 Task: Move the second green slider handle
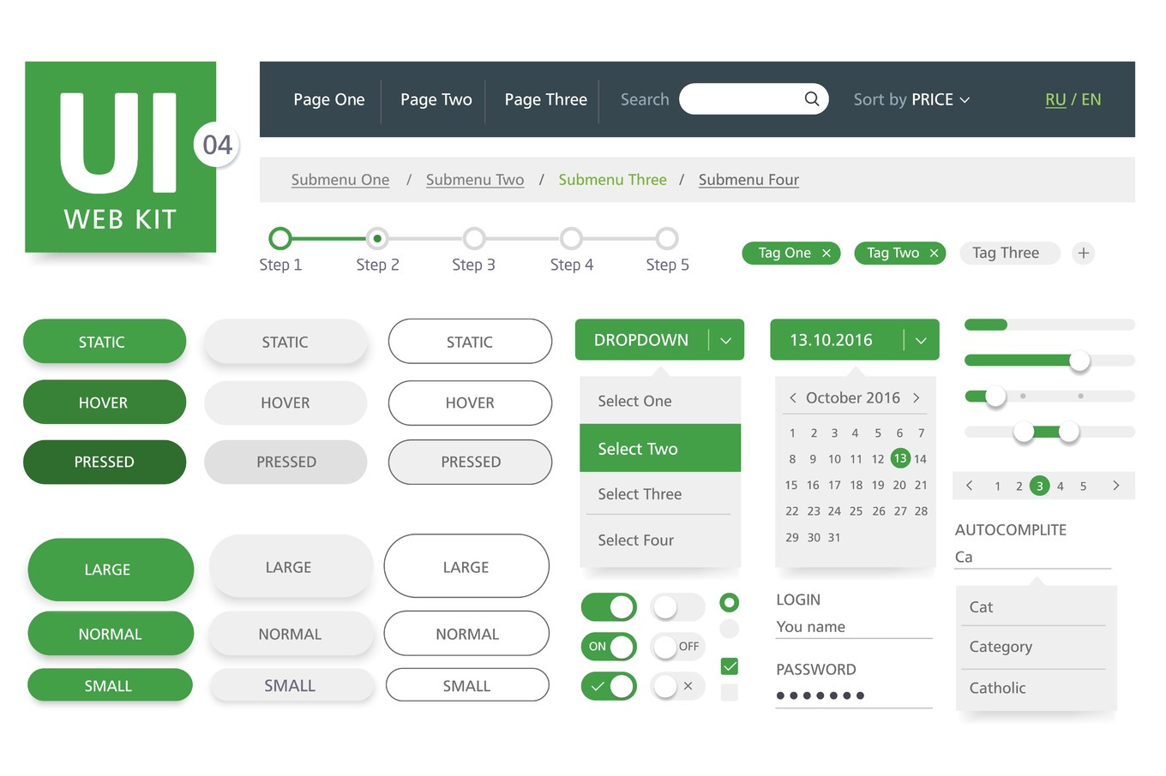[x=1079, y=361]
